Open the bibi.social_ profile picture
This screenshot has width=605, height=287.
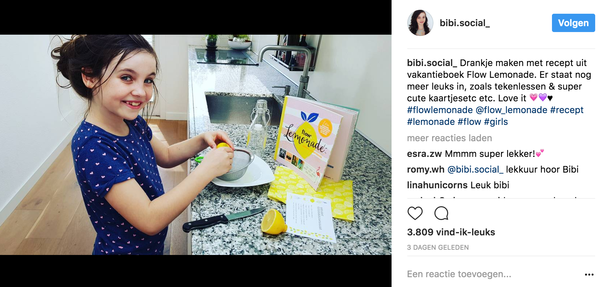click(420, 23)
